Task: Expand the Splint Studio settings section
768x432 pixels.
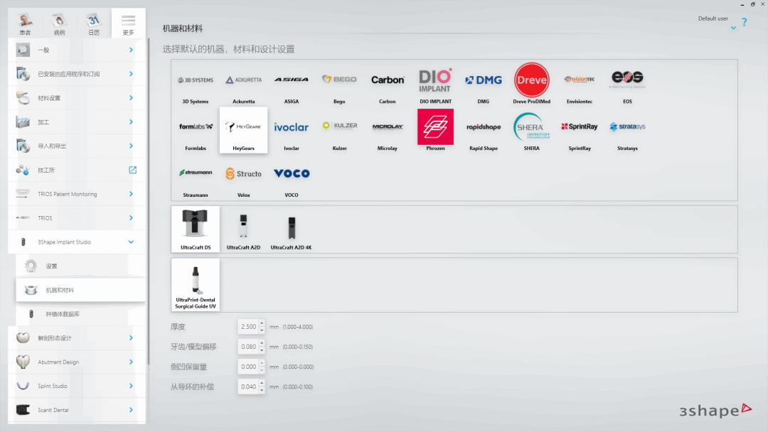Action: pyautogui.click(x=131, y=386)
